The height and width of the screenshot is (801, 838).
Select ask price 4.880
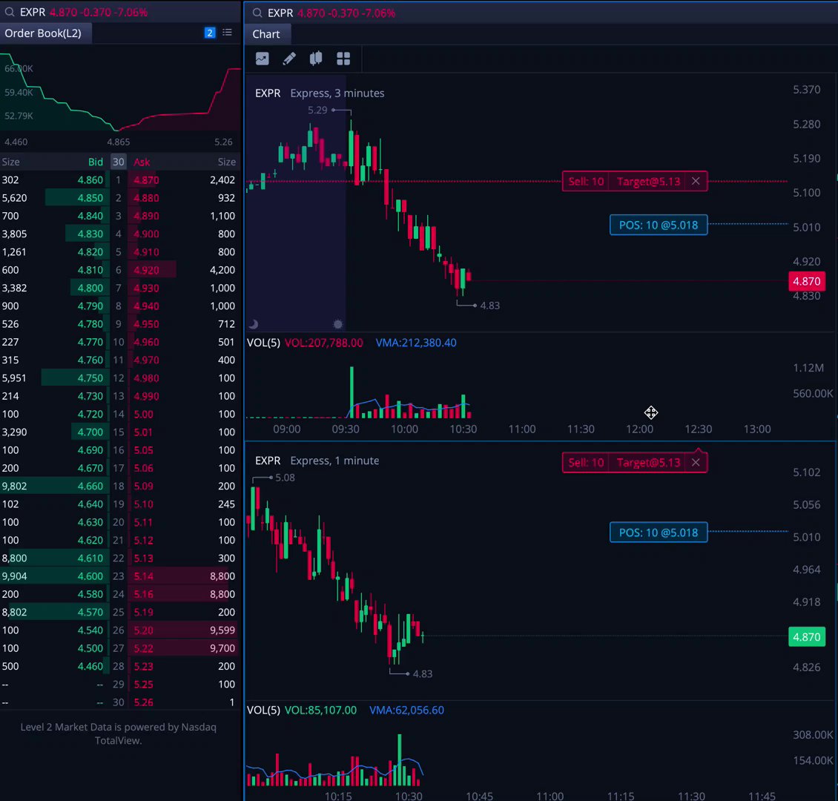point(146,198)
